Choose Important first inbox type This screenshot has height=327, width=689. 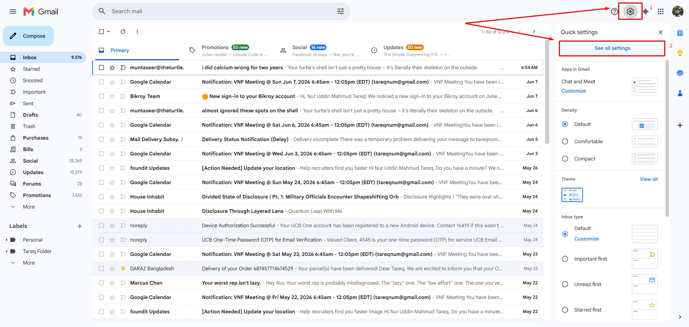[x=565, y=259]
